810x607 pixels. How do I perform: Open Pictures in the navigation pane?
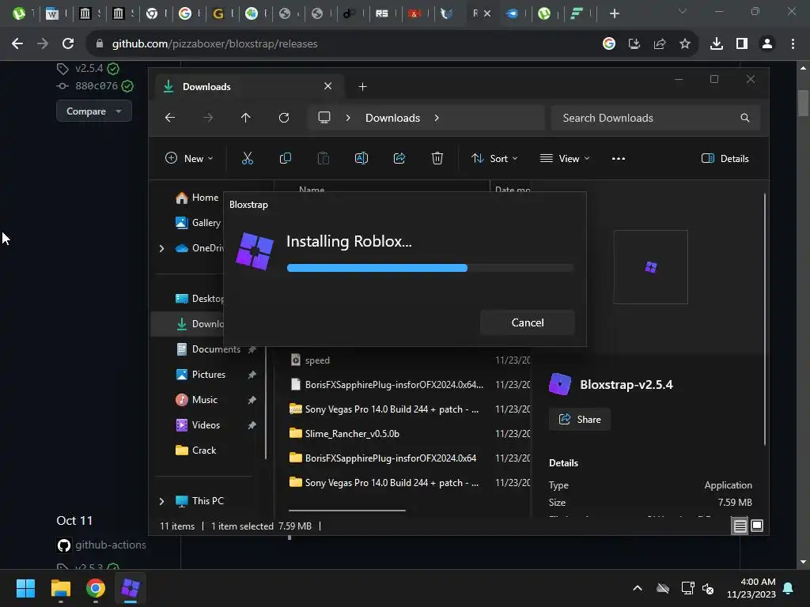(200, 374)
